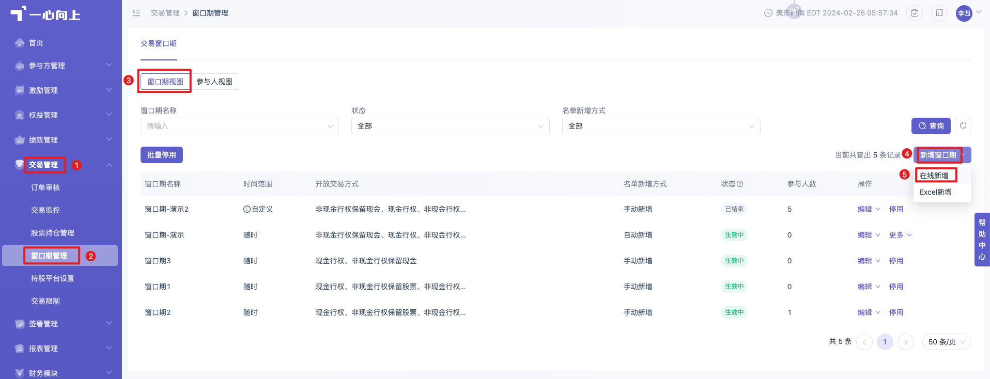
Task: Expand the 权益管理 menu
Action: (109, 115)
